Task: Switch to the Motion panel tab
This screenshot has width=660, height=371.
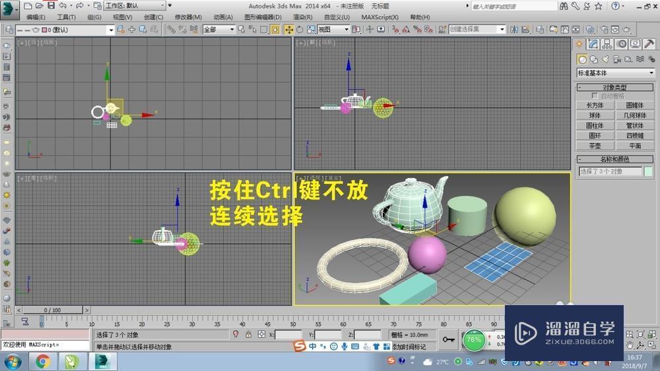Action: [621, 43]
